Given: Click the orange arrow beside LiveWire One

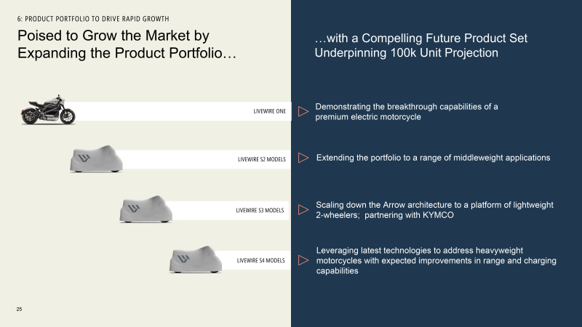Looking at the screenshot, I should [303, 111].
